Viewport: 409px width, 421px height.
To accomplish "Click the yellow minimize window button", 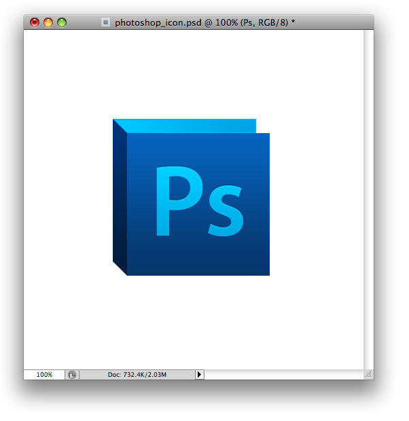I will tap(48, 22).
